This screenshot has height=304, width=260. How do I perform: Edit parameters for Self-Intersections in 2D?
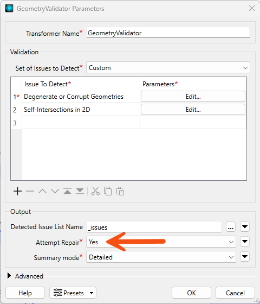pyautogui.click(x=193, y=110)
